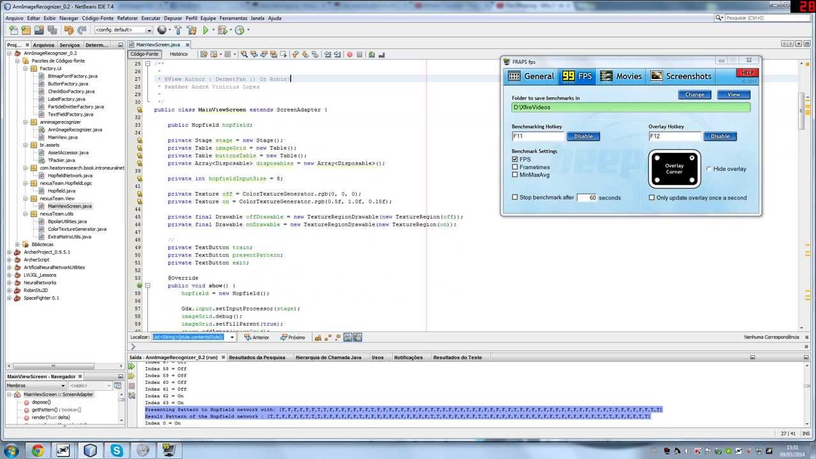Click the red Start Macro Recording icon
Screen dimensions: 816x459
349,54
